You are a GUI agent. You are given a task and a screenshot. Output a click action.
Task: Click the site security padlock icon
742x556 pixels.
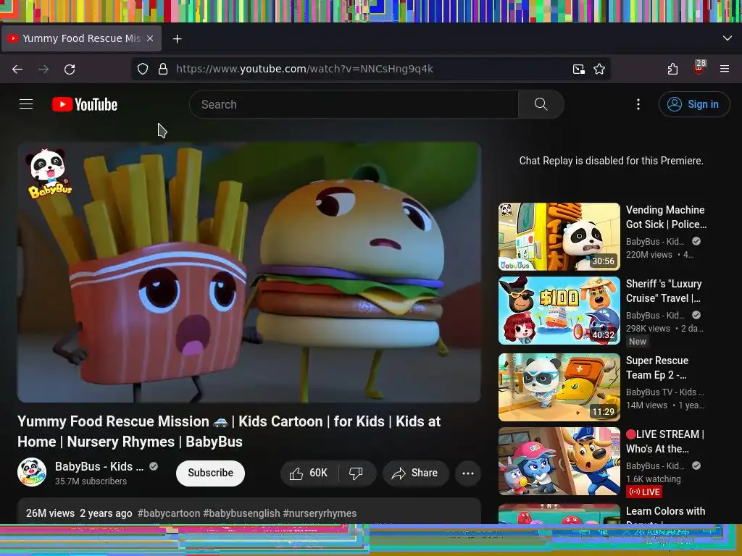click(163, 69)
